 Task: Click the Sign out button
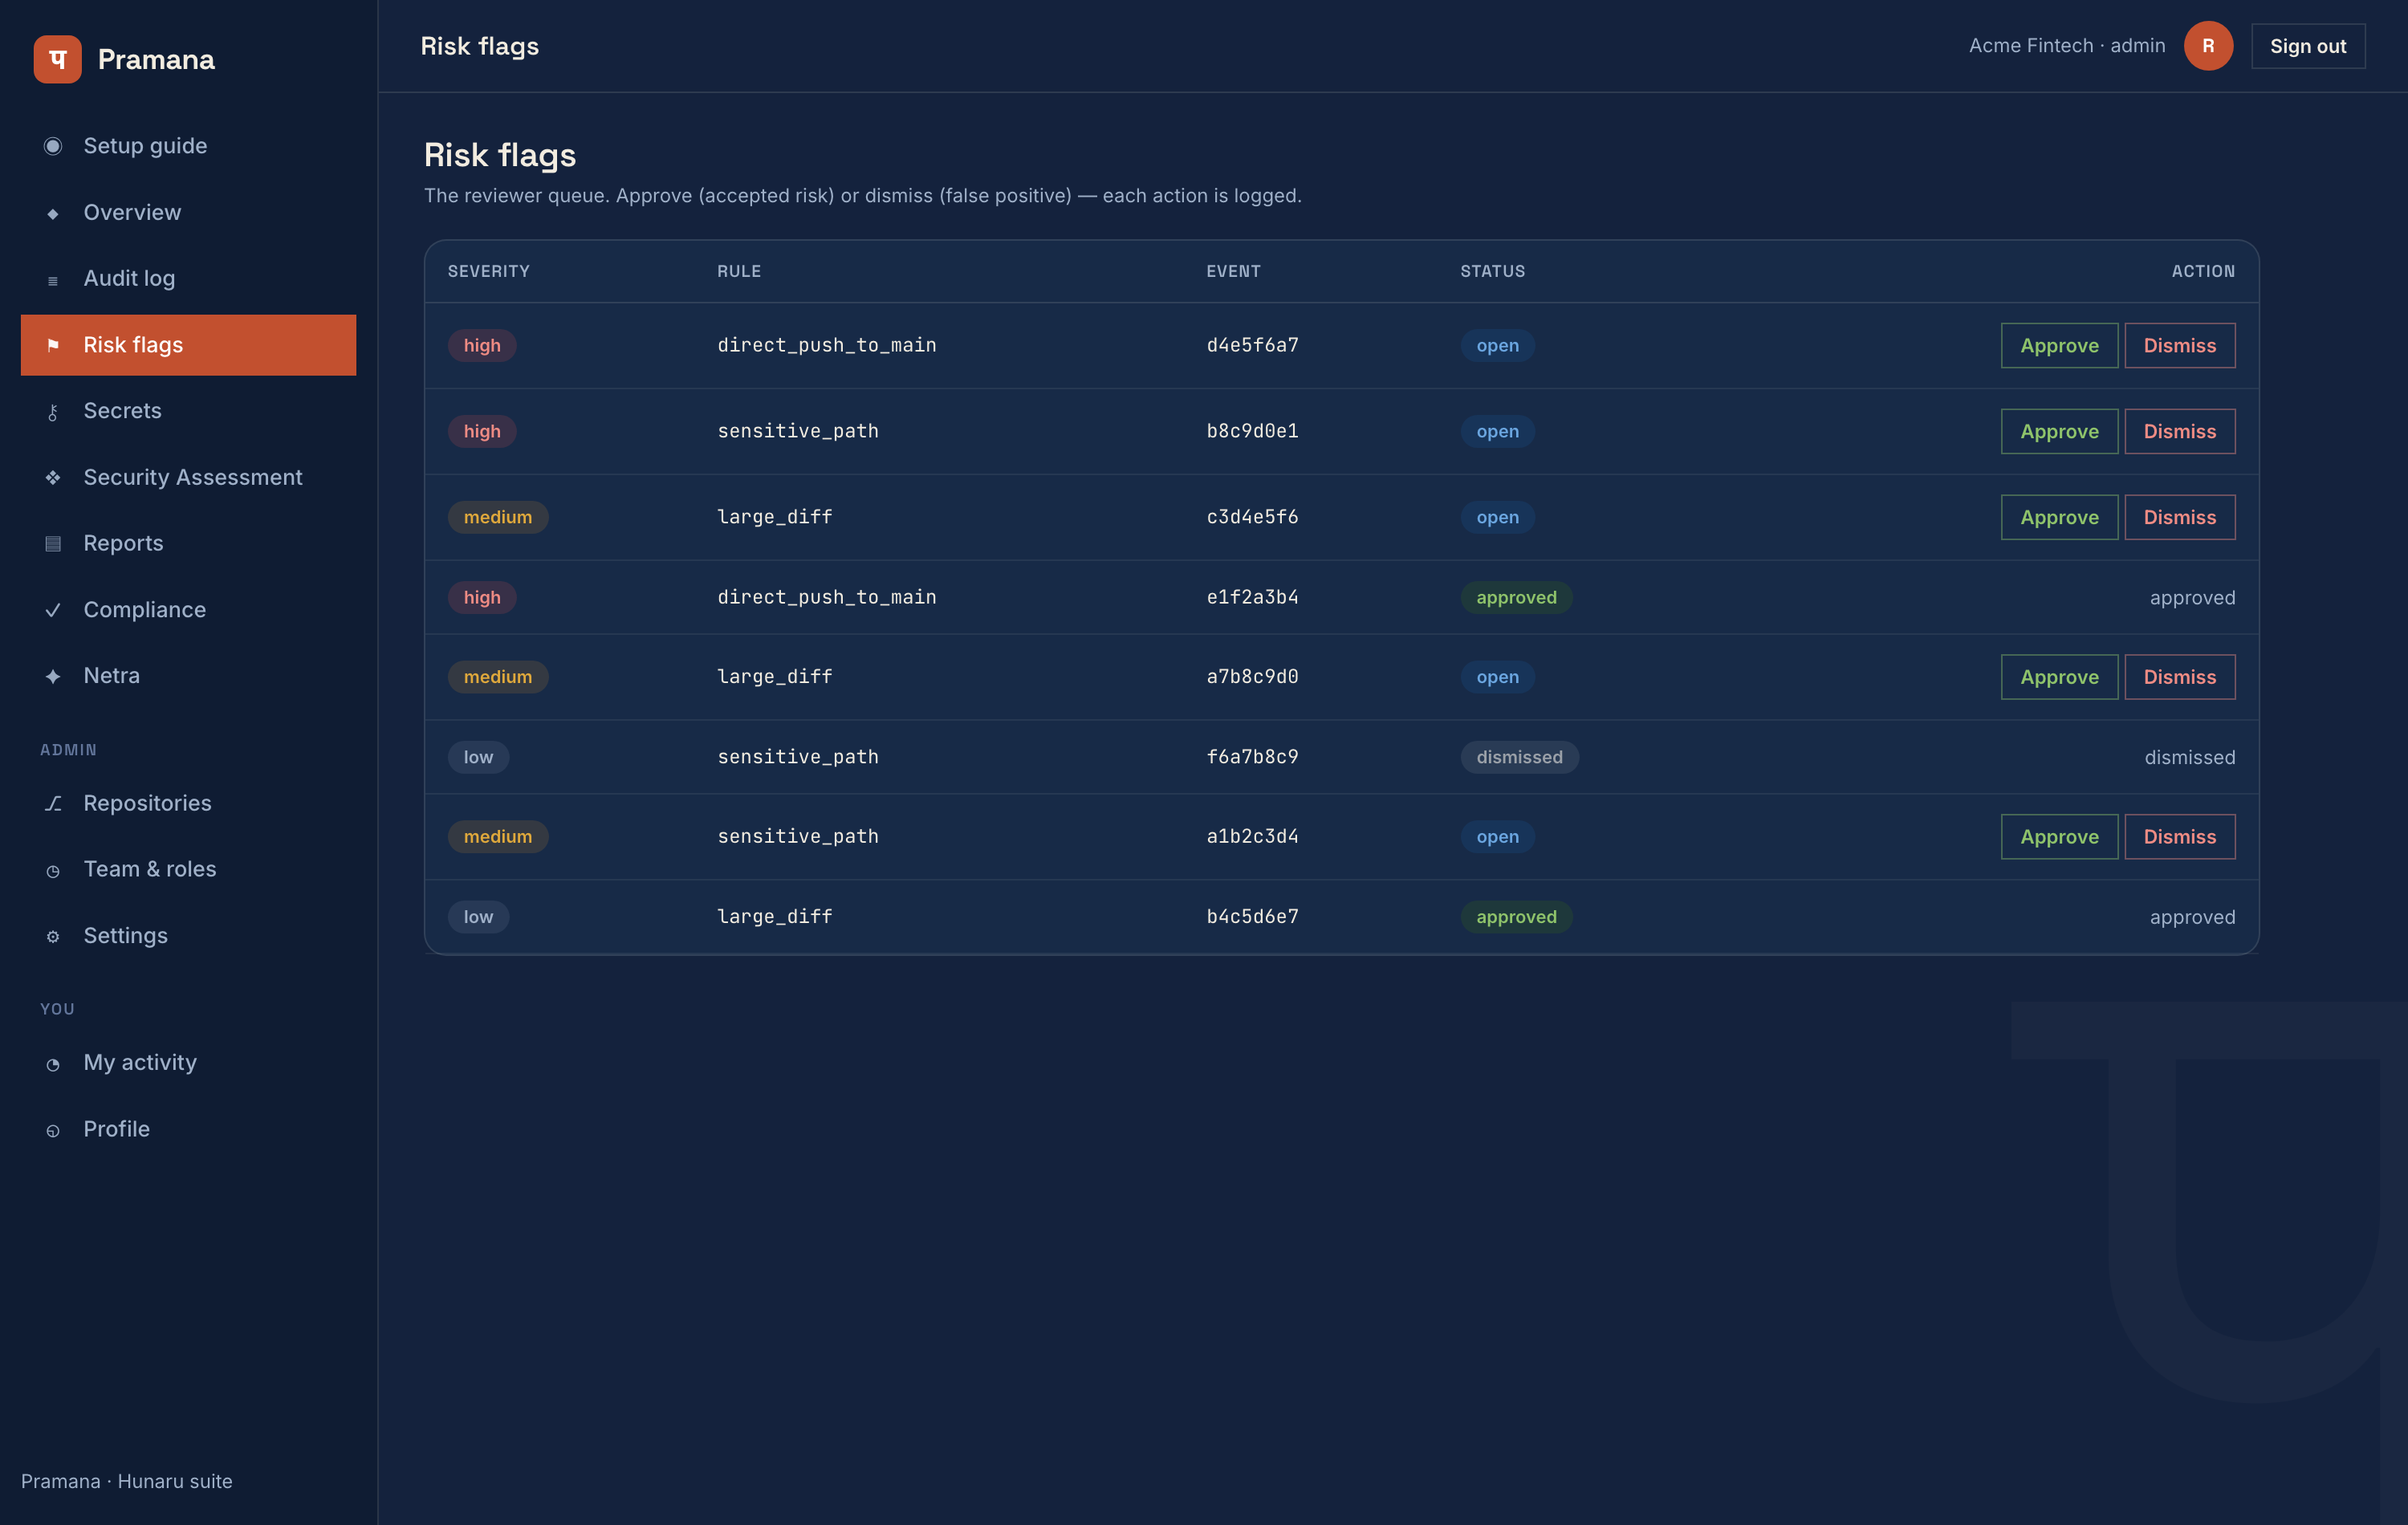coord(2307,46)
